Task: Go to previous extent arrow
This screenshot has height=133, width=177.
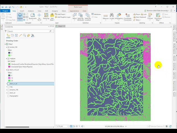Action: 24,20
